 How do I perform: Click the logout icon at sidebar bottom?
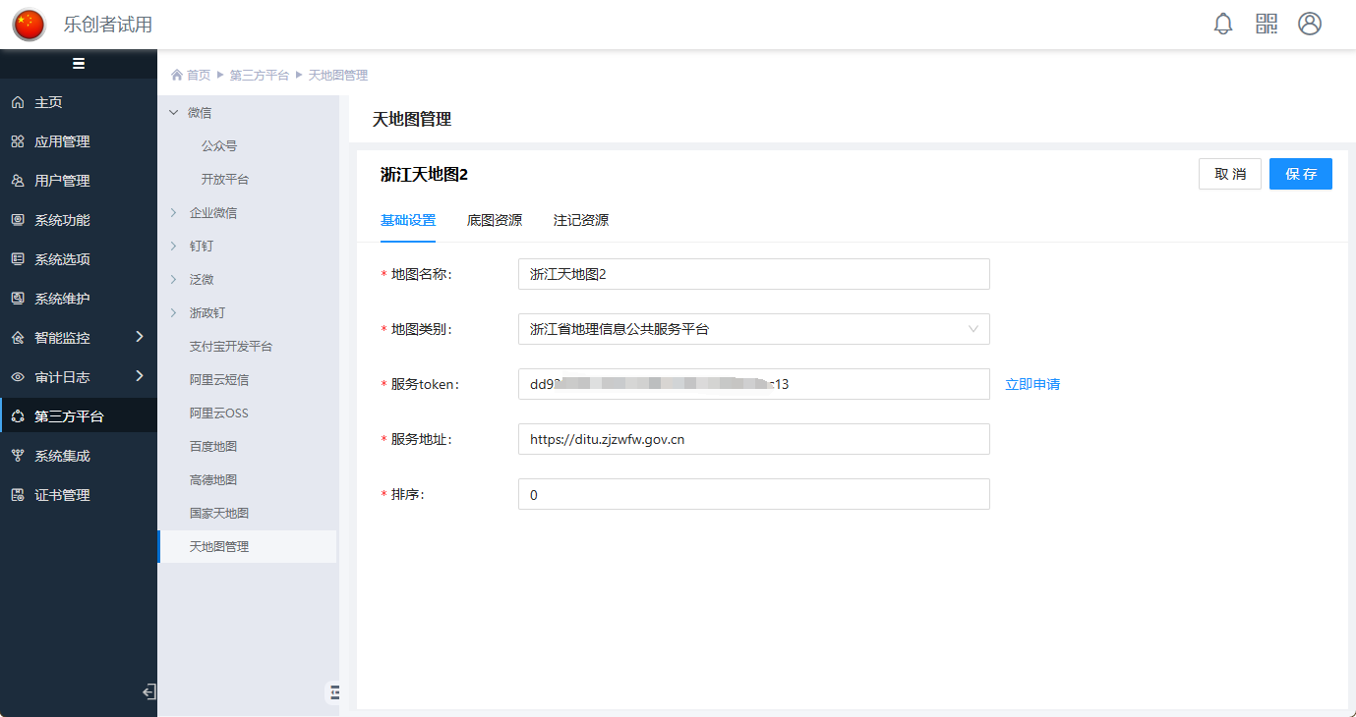[148, 692]
